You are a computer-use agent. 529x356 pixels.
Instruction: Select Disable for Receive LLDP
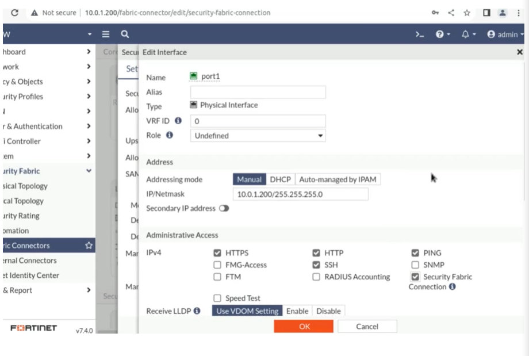(x=328, y=311)
